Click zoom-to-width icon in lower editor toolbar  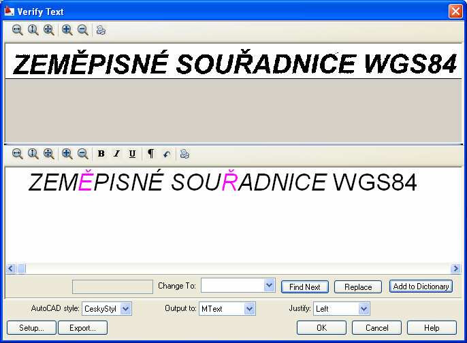tap(17, 154)
